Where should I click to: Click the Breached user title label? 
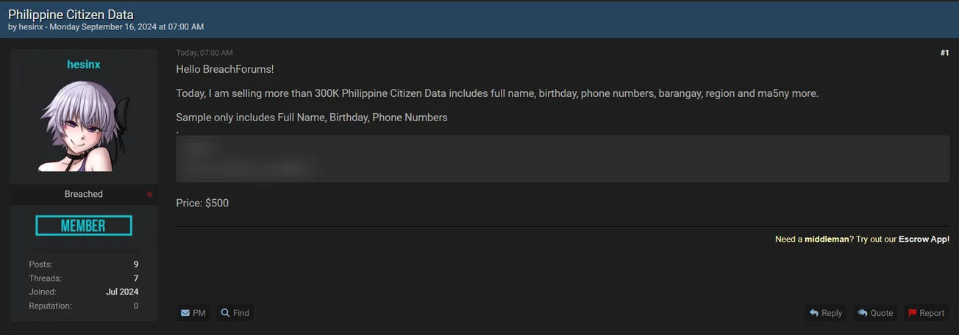click(84, 194)
